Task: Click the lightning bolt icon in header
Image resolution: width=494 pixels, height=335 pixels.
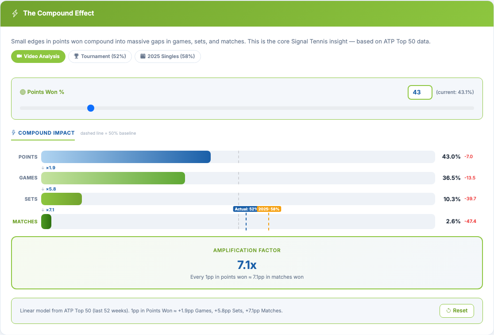Action: coord(15,13)
